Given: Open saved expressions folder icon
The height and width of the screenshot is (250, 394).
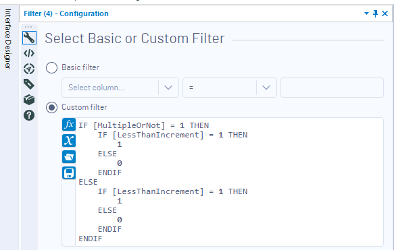Looking at the screenshot, I should tap(69, 157).
